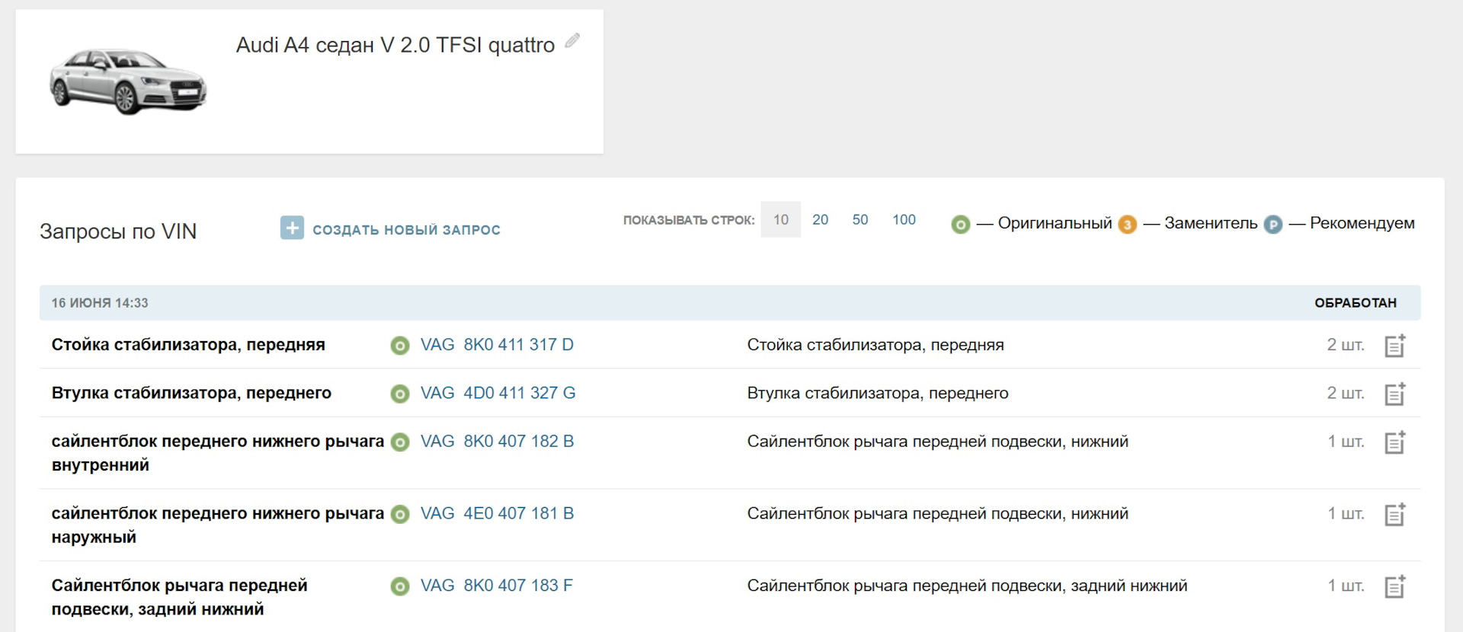Click the pencil edit icon beside car name
The width and height of the screenshot is (1463, 632).
pos(572,41)
